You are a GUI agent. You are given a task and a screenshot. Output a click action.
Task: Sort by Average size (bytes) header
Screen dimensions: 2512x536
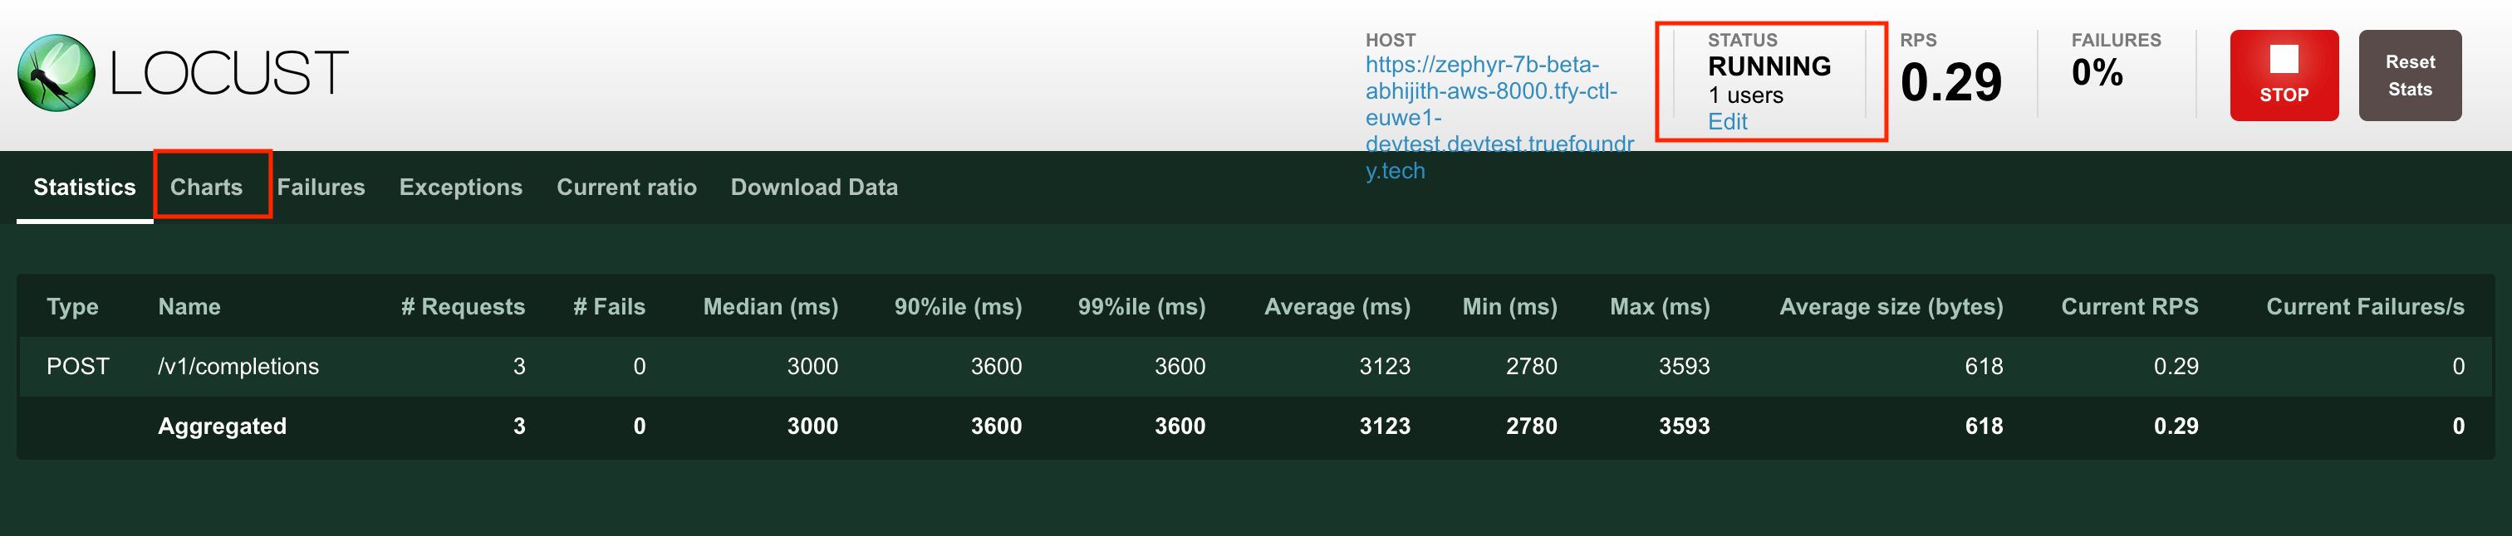click(x=1891, y=307)
